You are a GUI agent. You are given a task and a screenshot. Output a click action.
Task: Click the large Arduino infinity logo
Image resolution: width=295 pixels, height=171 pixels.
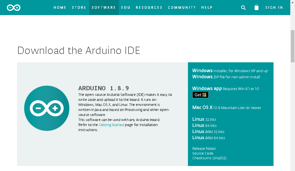47,108
